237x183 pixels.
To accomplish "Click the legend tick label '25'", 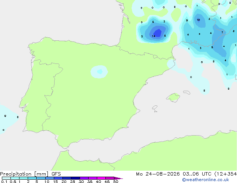I will click(x=73, y=182).
